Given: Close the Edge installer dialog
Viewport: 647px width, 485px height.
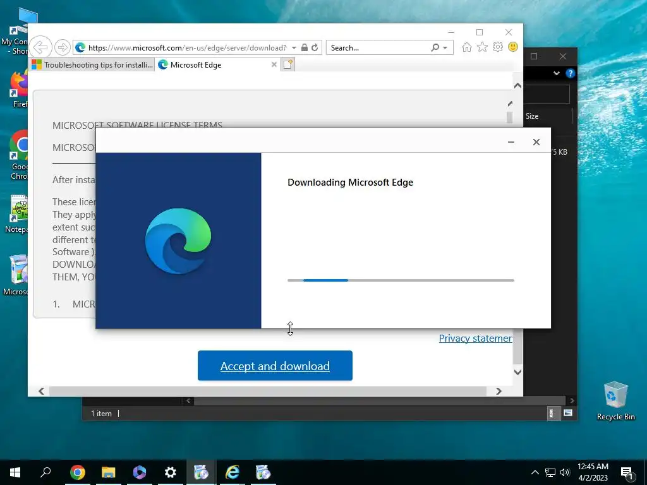Looking at the screenshot, I should (x=536, y=142).
